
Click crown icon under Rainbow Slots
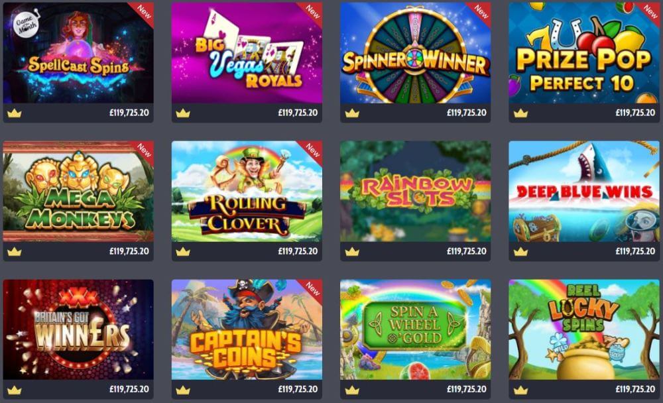click(x=352, y=252)
